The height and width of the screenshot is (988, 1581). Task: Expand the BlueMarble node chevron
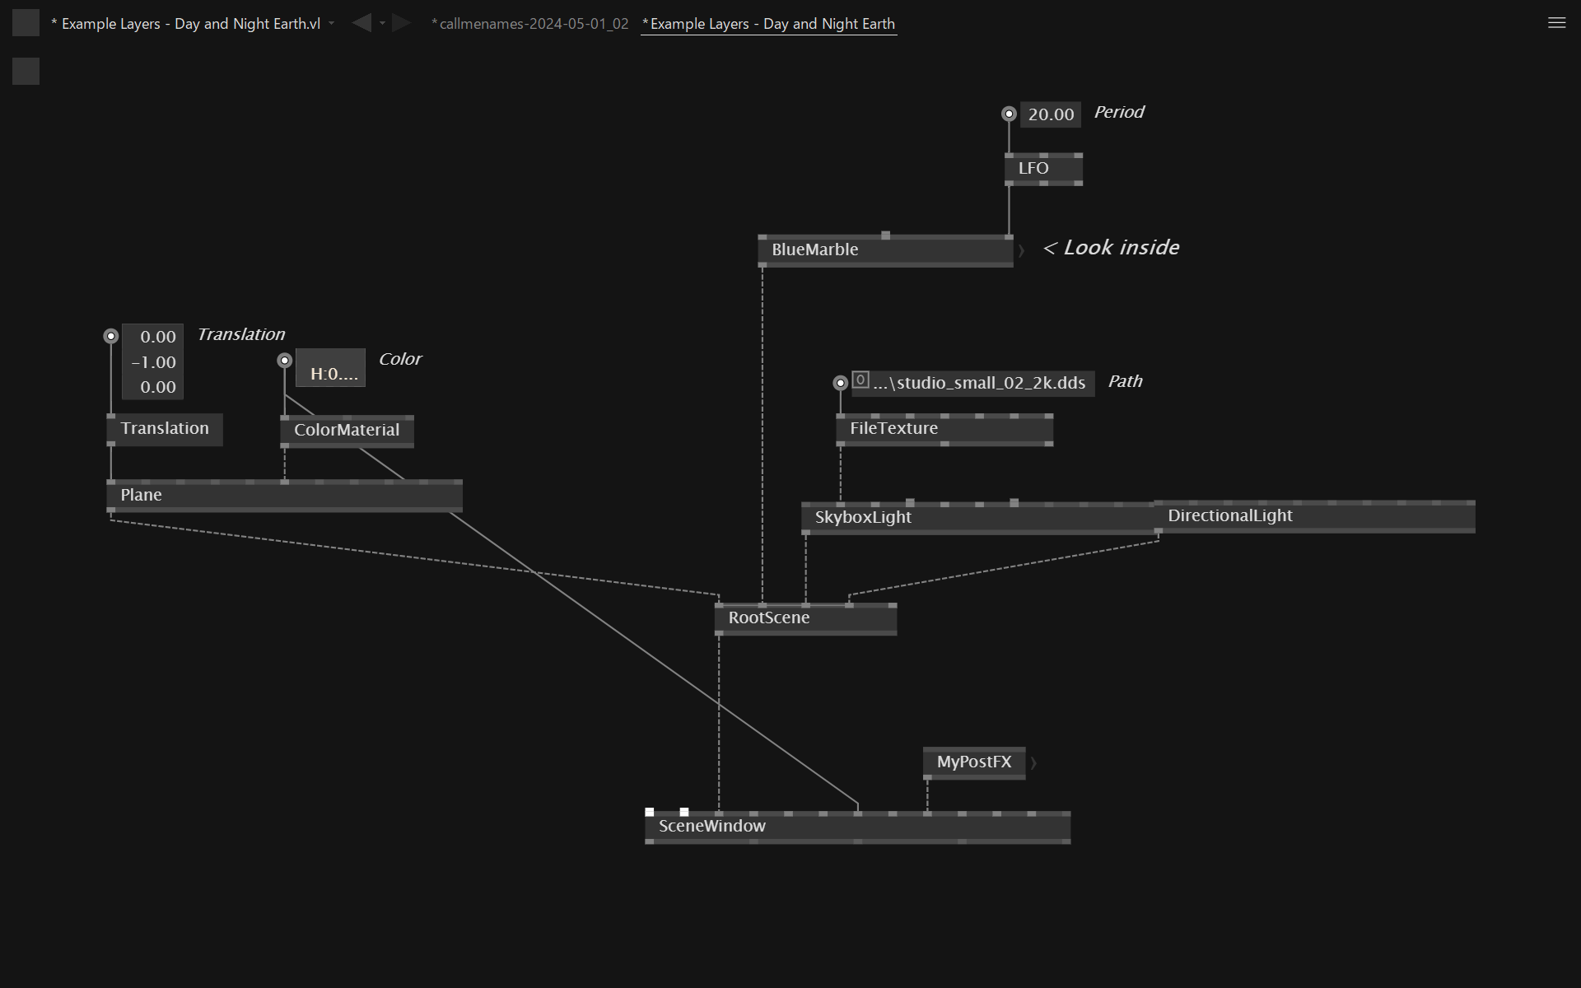[1022, 250]
